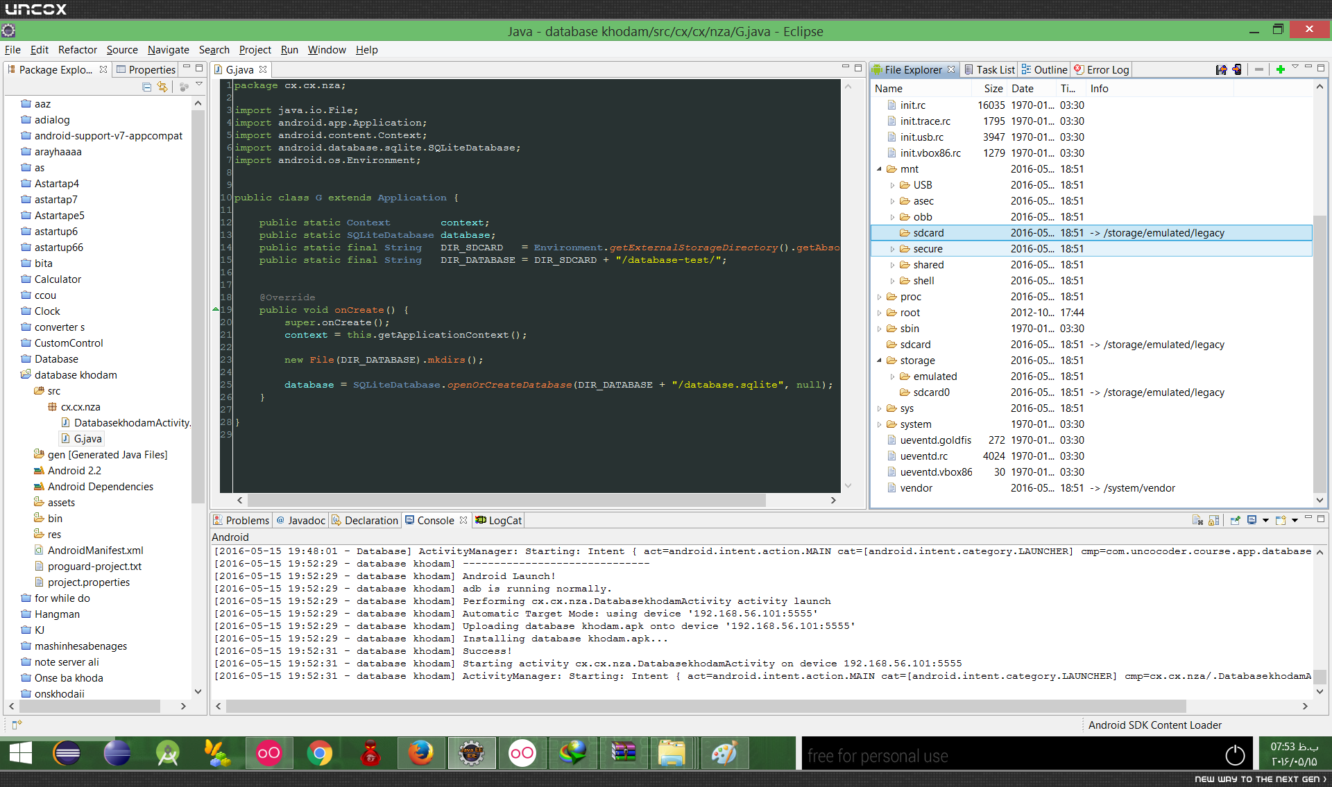The width and height of the screenshot is (1332, 787).
Task: Open the Open Console dropdown arrow
Action: click(x=1295, y=521)
